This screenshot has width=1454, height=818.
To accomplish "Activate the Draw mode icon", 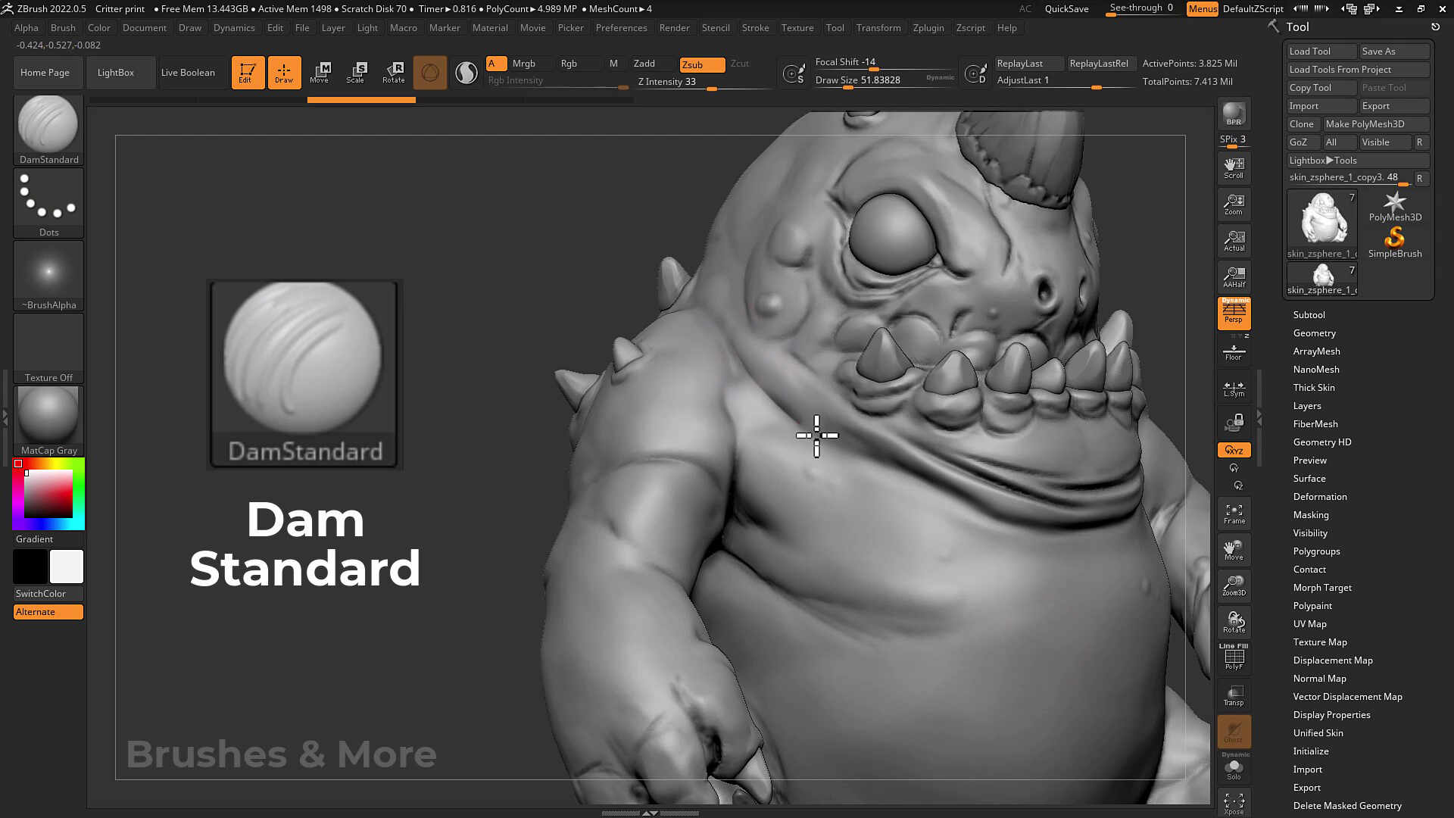I will 284,73.
